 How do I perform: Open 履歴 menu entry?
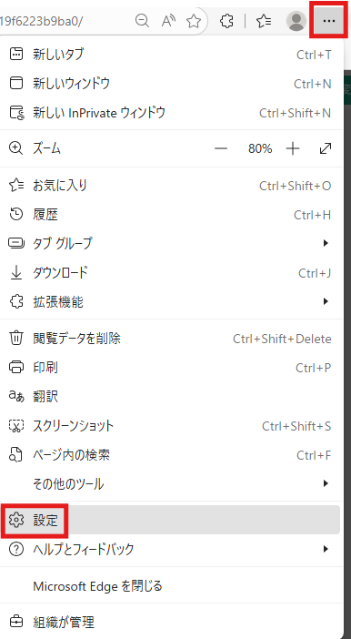[170, 214]
